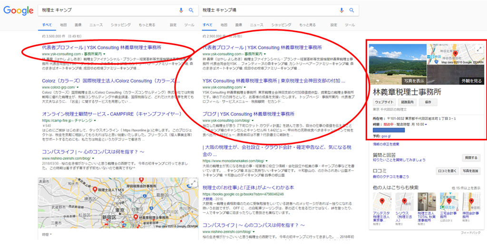Open Colorz（カラーズ）国際税理士法人 result
Viewport: 487px width, 245px height.
[x=111, y=81]
